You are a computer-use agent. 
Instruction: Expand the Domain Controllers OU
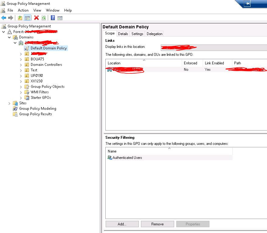(x=21, y=65)
